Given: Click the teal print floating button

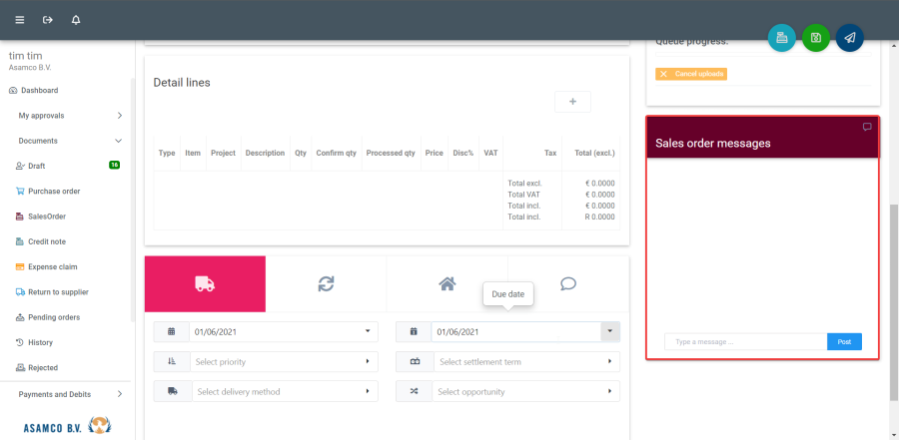Looking at the screenshot, I should pyautogui.click(x=782, y=38).
